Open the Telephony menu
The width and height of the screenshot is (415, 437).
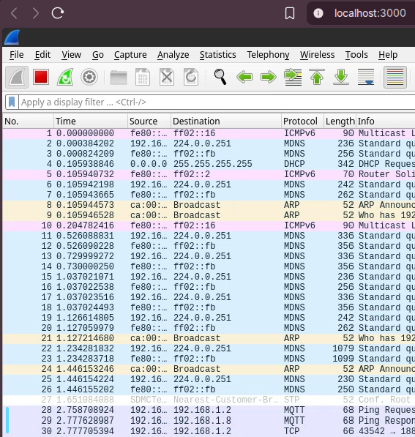point(268,55)
